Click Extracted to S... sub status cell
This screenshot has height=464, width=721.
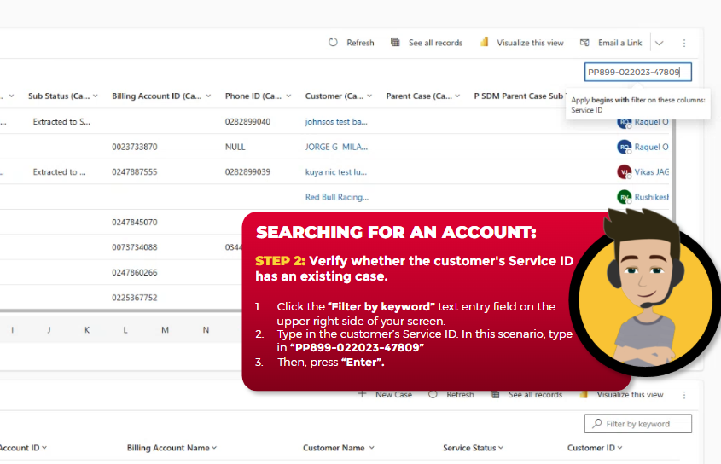click(61, 121)
